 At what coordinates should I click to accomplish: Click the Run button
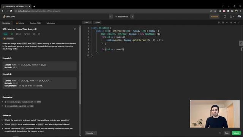click(227, 133)
